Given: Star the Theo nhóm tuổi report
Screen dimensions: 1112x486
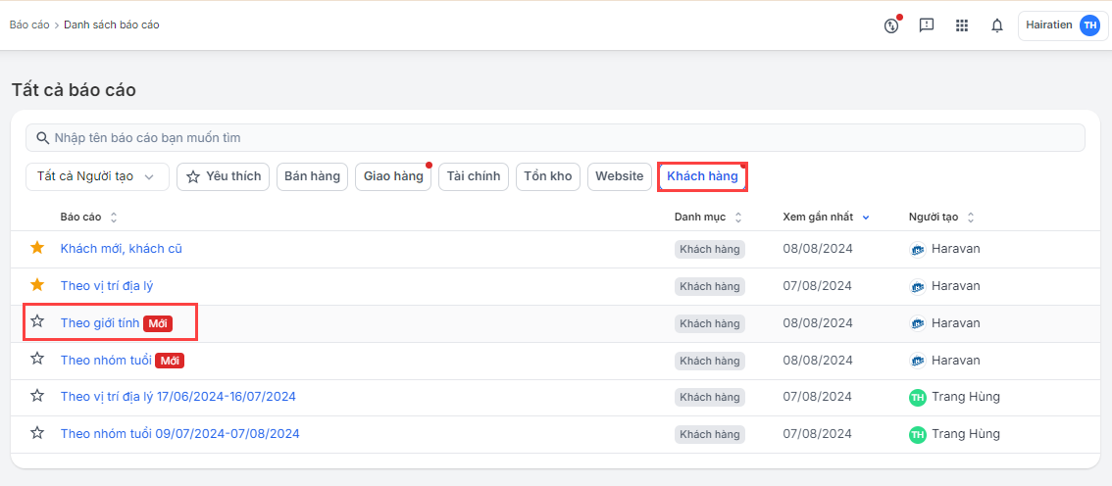Looking at the screenshot, I should coord(37,359).
